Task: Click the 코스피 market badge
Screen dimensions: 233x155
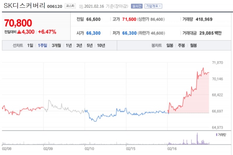Action: (x=70, y=6)
